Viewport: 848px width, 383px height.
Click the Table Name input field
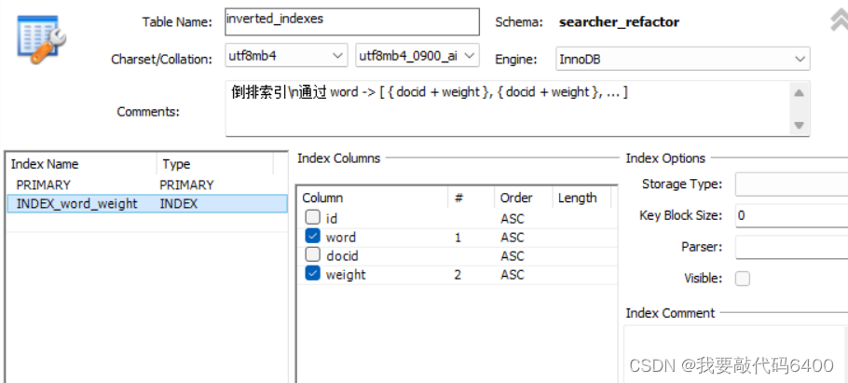(352, 21)
